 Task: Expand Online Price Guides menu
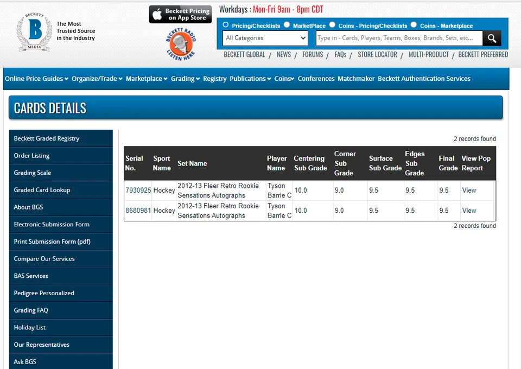36,79
